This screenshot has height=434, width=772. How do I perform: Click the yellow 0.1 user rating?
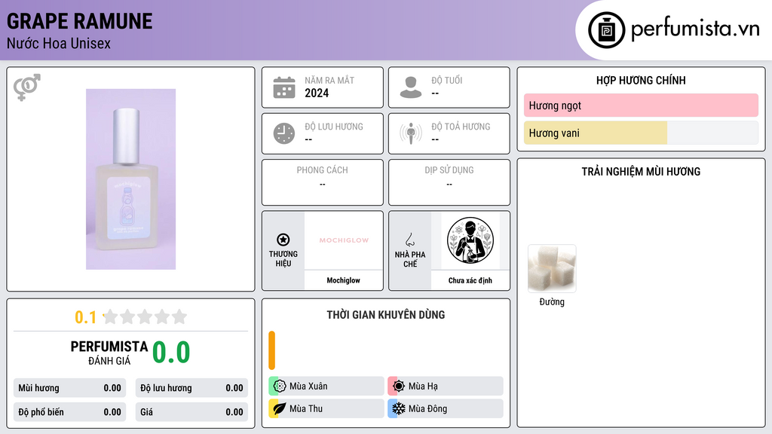pyautogui.click(x=86, y=317)
